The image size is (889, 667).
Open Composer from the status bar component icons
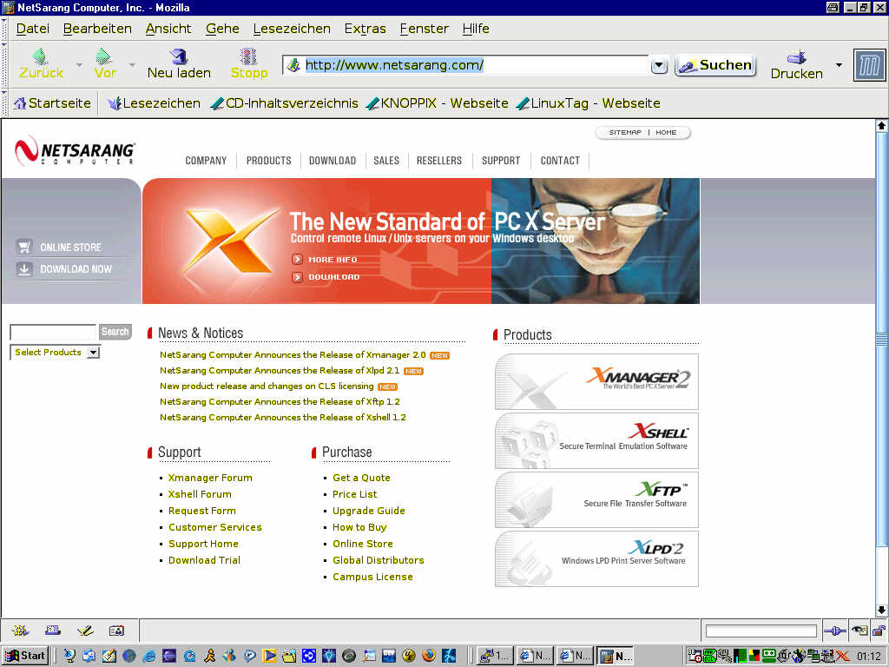(x=85, y=631)
